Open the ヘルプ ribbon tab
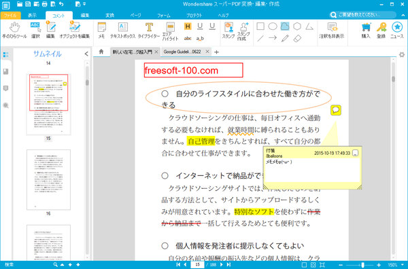408x269 pixels. click(223, 16)
